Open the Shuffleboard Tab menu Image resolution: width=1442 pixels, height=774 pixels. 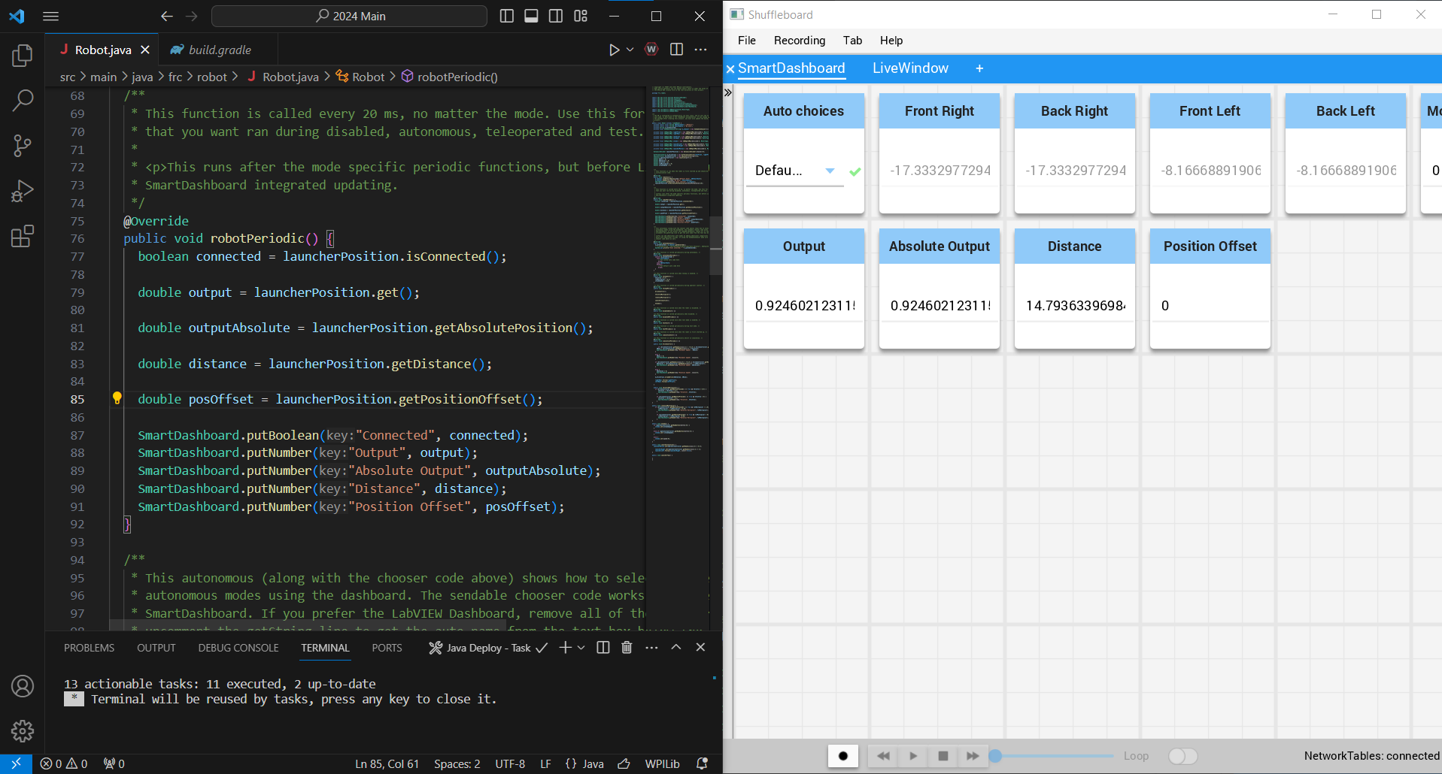pyautogui.click(x=852, y=41)
